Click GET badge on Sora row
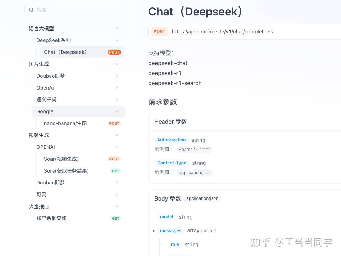 click(x=115, y=171)
